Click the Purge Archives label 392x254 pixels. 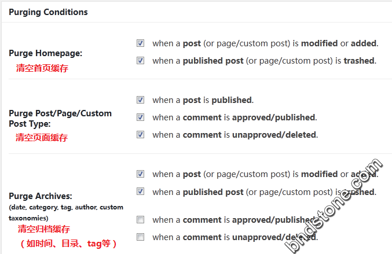tap(41, 196)
